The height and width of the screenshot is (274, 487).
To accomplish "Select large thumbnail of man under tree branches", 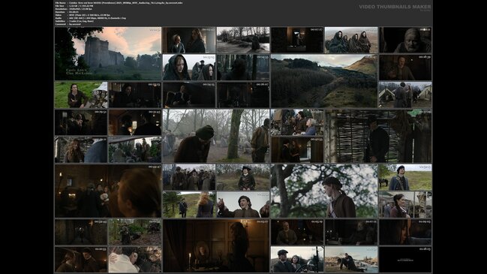I will pos(324,191).
